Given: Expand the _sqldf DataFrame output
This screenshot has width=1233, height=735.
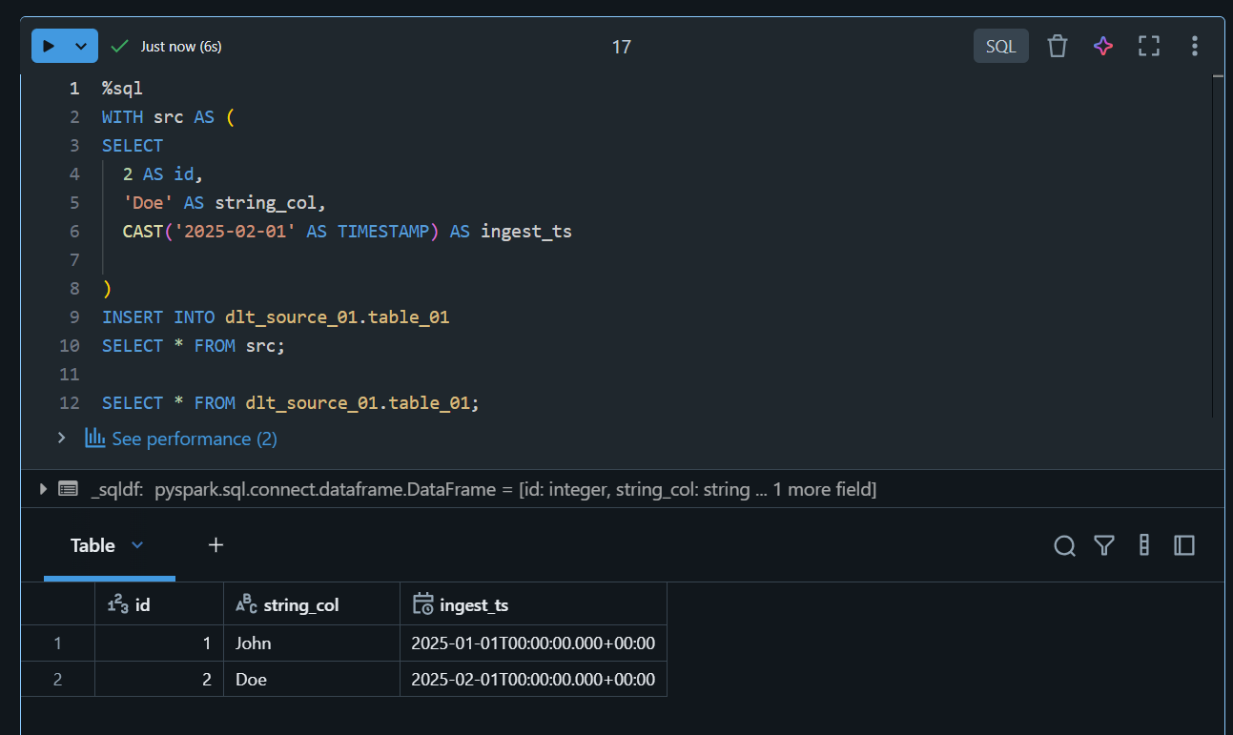Looking at the screenshot, I should pos(42,488).
